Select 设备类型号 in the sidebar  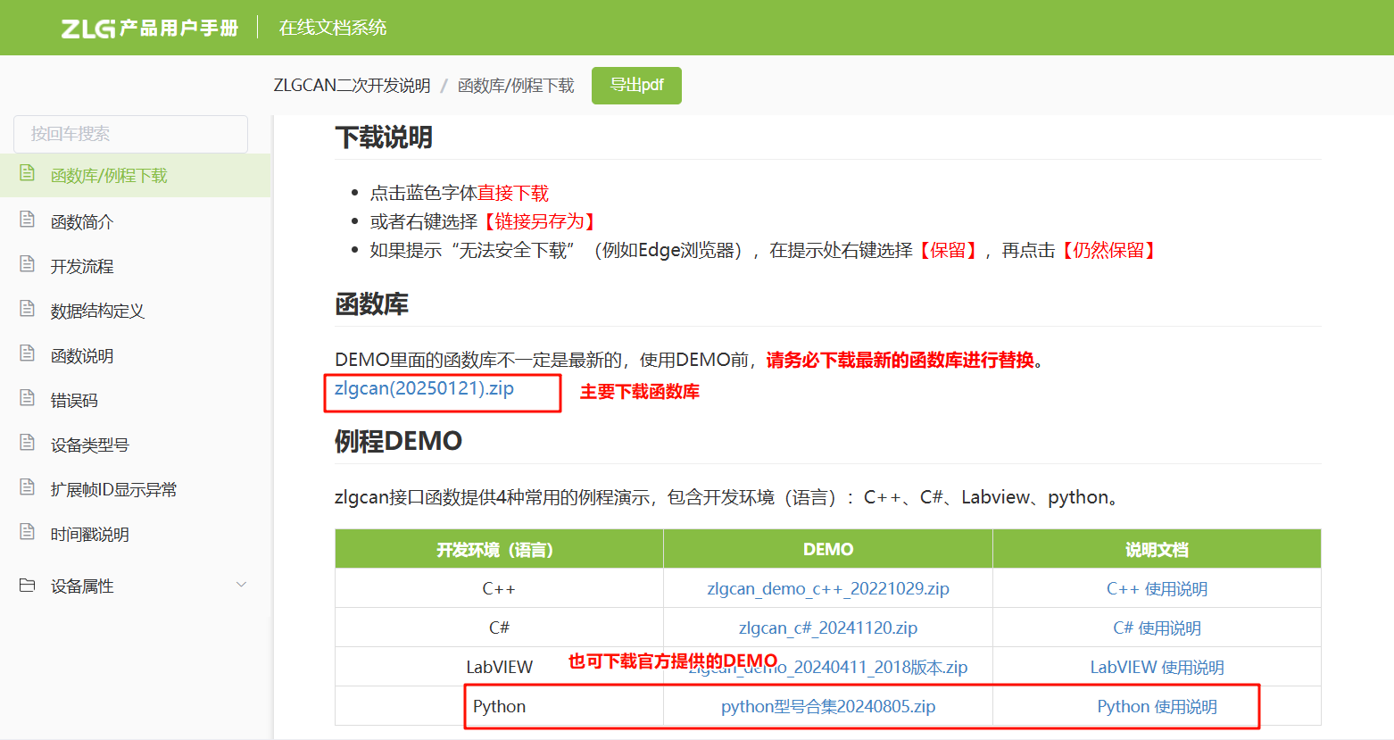pos(89,445)
